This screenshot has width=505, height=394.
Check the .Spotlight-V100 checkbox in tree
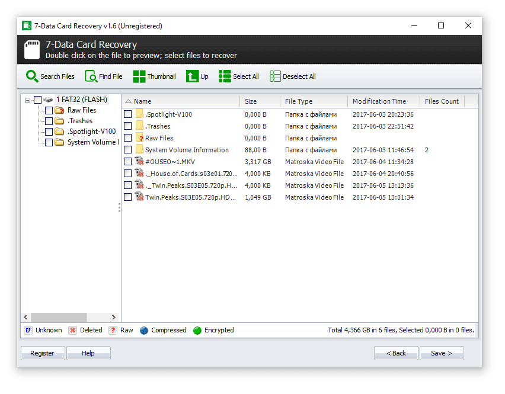[49, 132]
